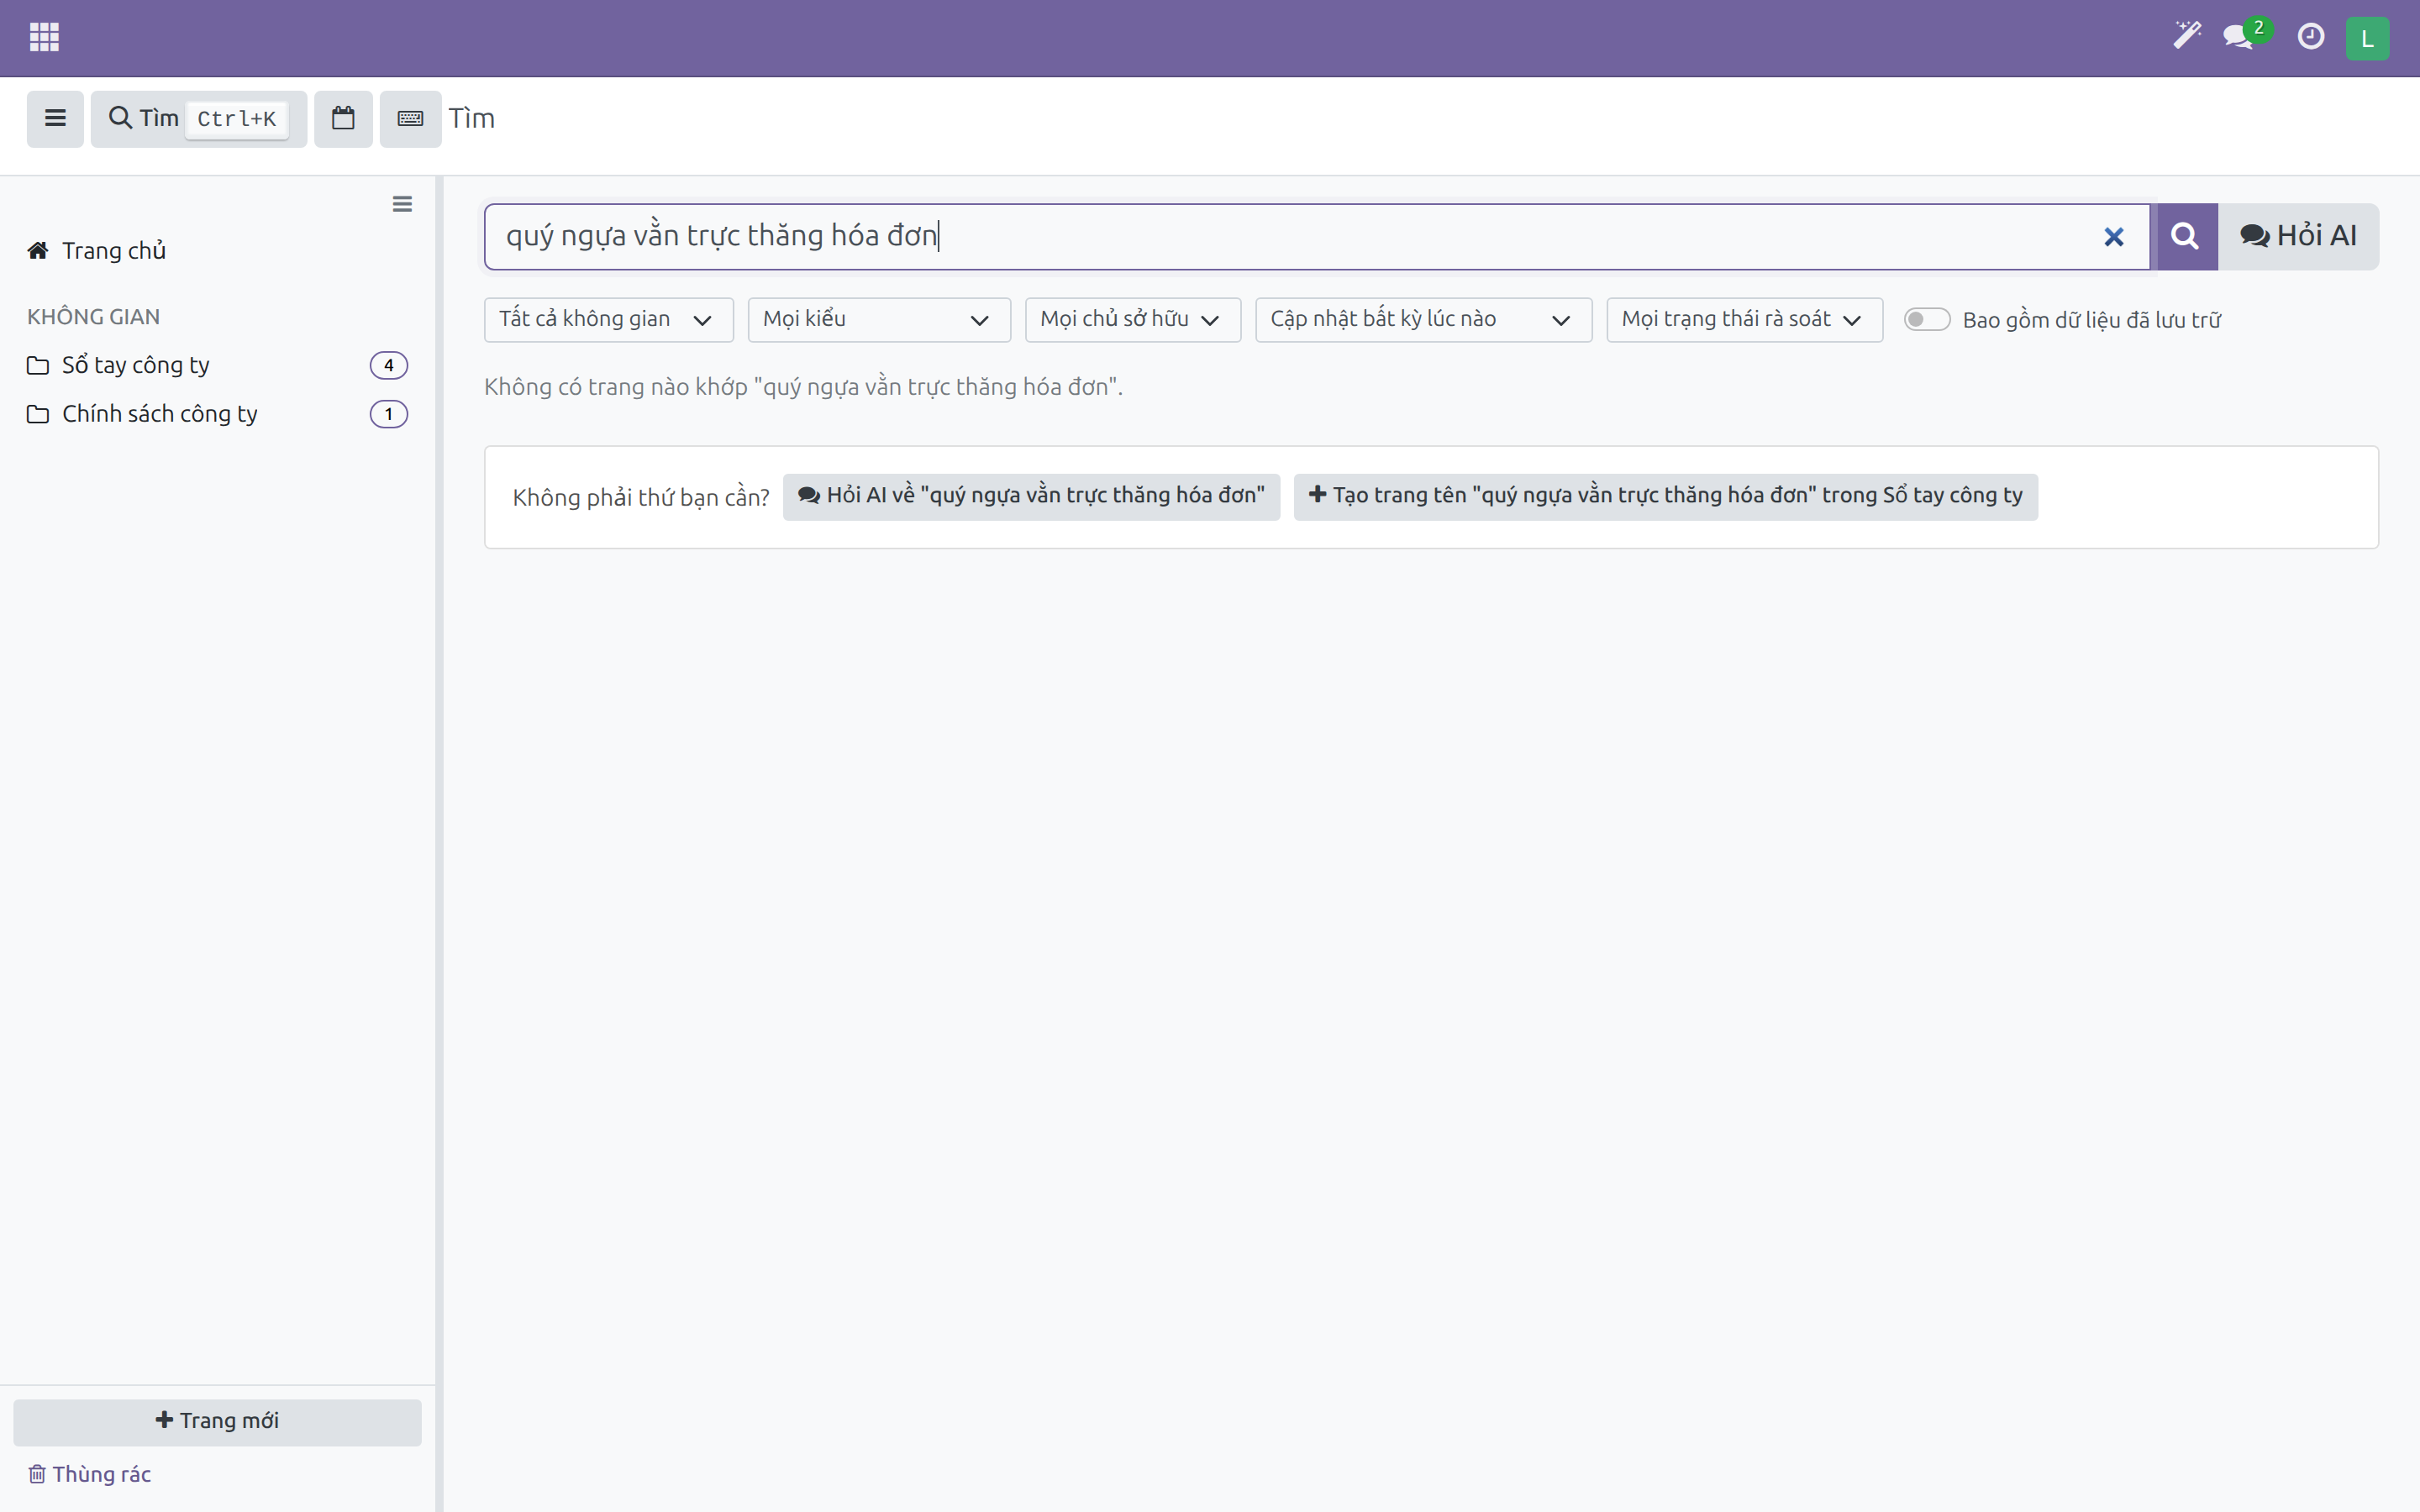Screen dimensions: 2420x1512
Task: Click Hỏi AI về query suggestion button
Action: (x=1031, y=496)
